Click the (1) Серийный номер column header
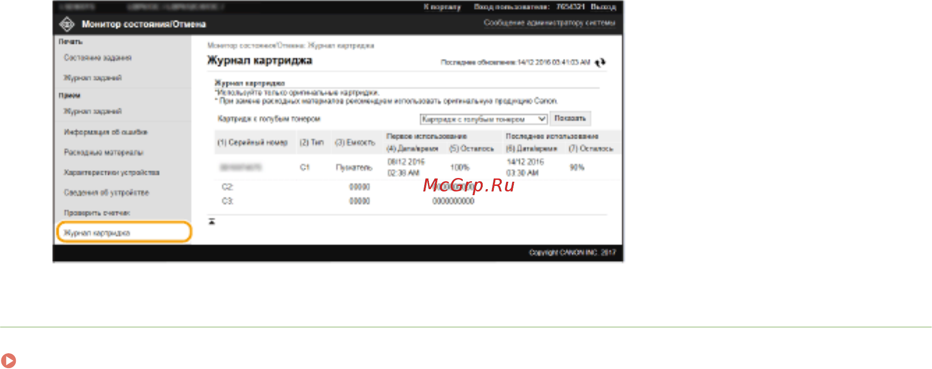Viewport: 932px width, 369px height. [x=252, y=142]
